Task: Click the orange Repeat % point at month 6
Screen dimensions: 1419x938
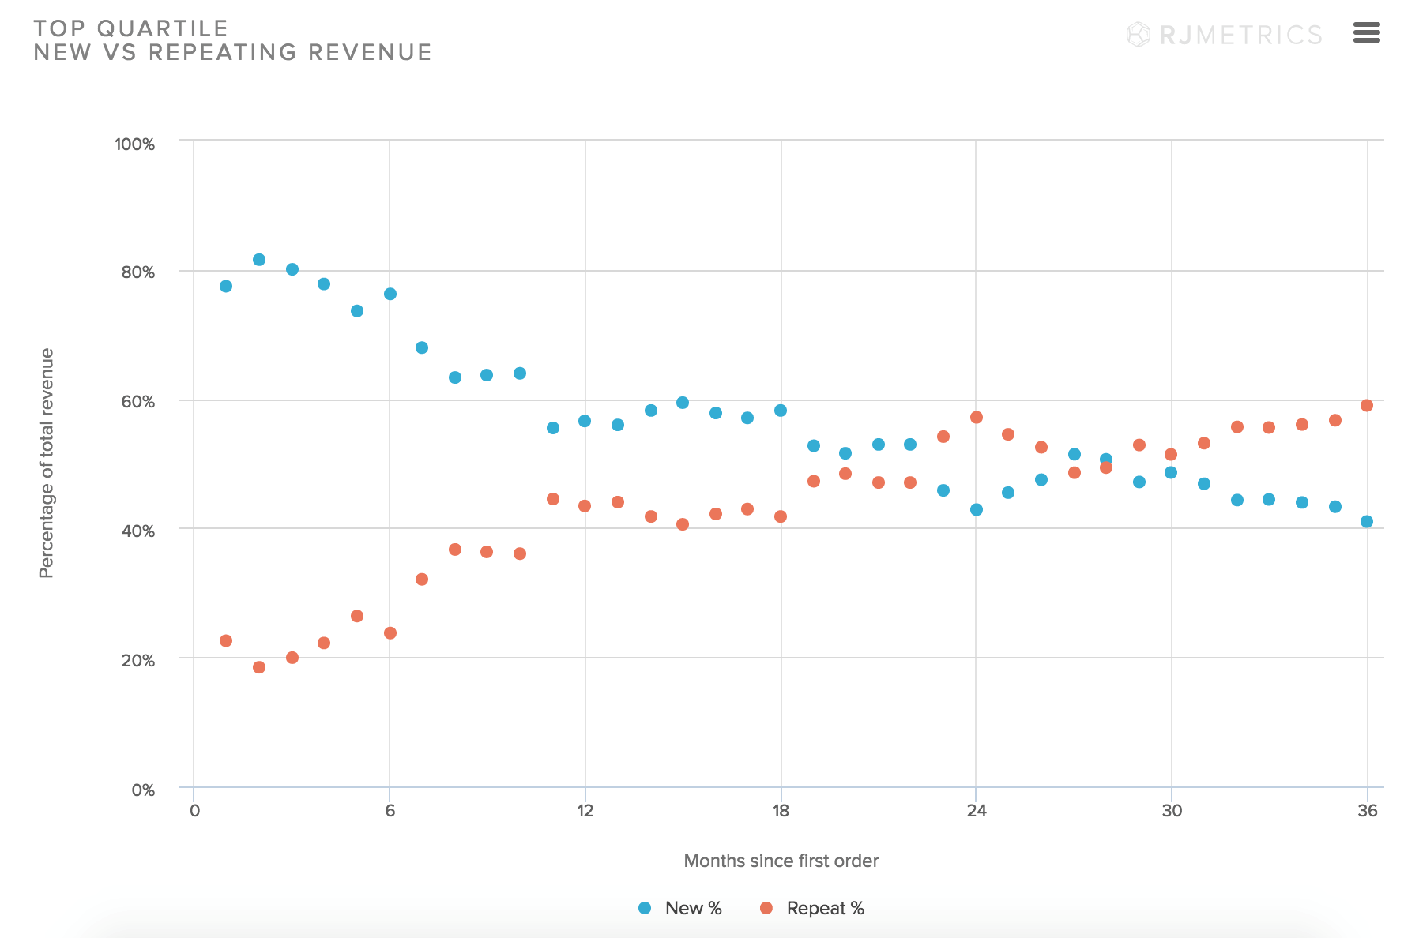Action: (390, 632)
